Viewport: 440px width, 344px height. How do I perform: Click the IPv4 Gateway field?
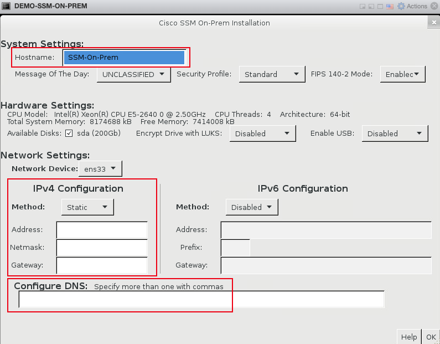click(x=102, y=265)
